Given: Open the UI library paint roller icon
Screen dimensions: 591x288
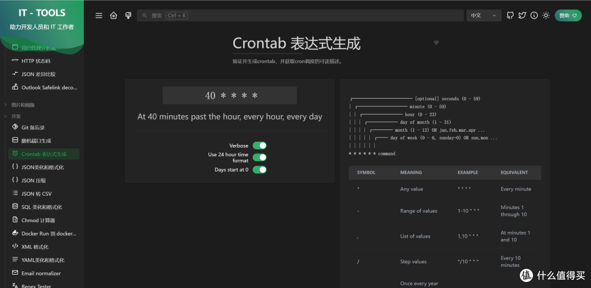Looking at the screenshot, I should click(128, 15).
